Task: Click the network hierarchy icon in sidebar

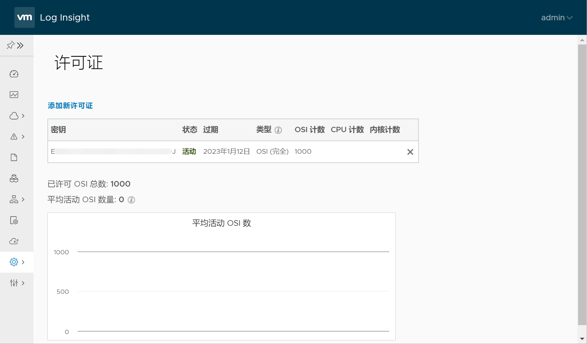Action: point(14,199)
